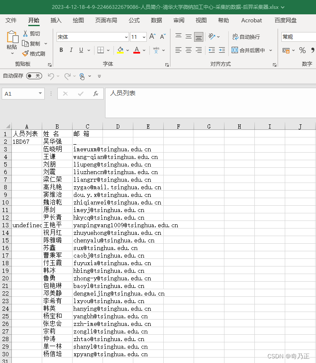Open the Acrobat tab

click(251, 20)
